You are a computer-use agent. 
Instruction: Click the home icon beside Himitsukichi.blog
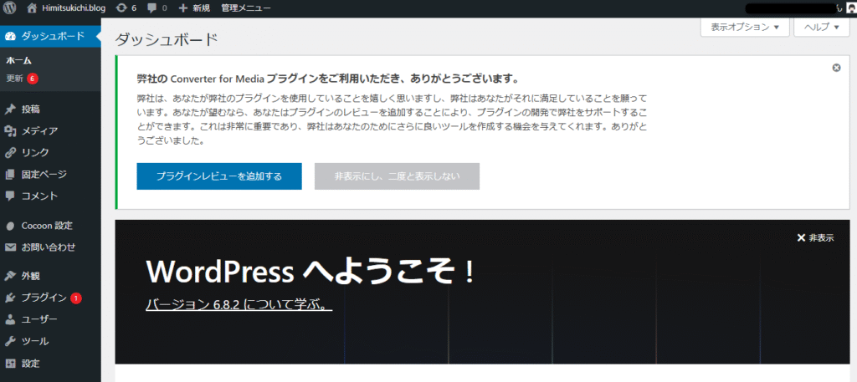tap(33, 8)
